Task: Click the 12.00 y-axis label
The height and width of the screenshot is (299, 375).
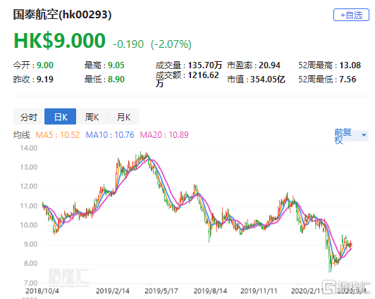Action: coord(29,186)
